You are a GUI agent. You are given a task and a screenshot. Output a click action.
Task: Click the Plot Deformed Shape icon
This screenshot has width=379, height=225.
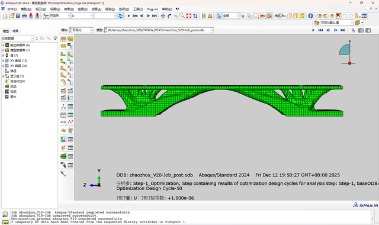(x=70, y=54)
